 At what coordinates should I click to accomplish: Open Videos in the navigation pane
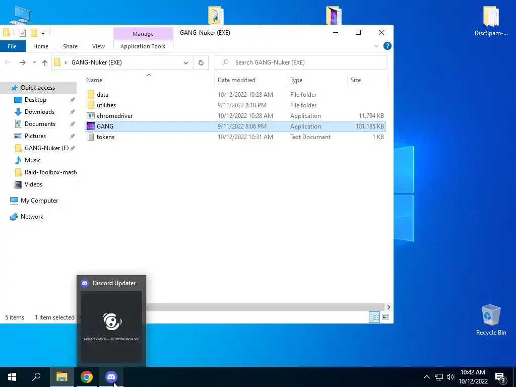point(34,184)
